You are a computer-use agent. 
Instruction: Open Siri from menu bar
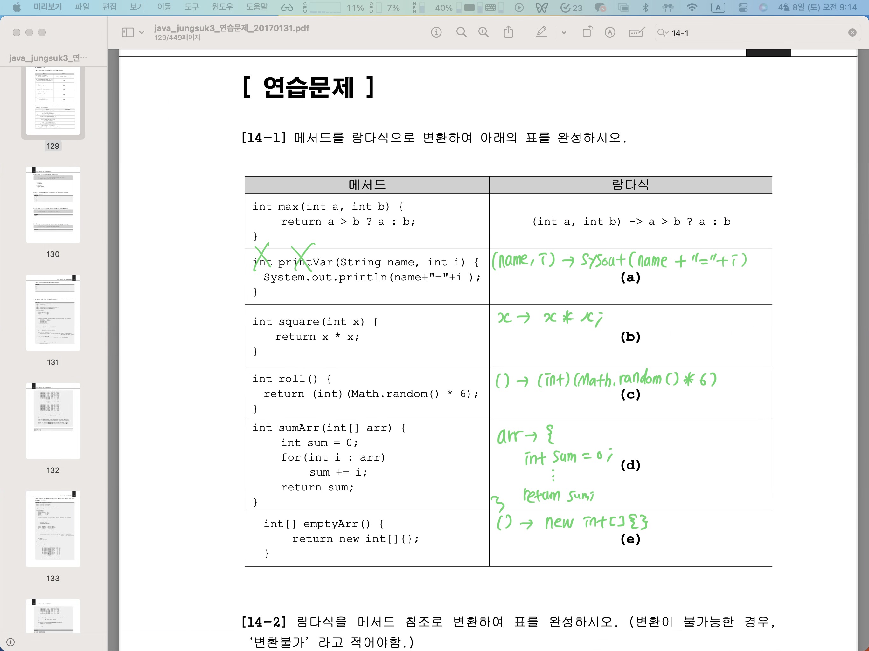[763, 7]
